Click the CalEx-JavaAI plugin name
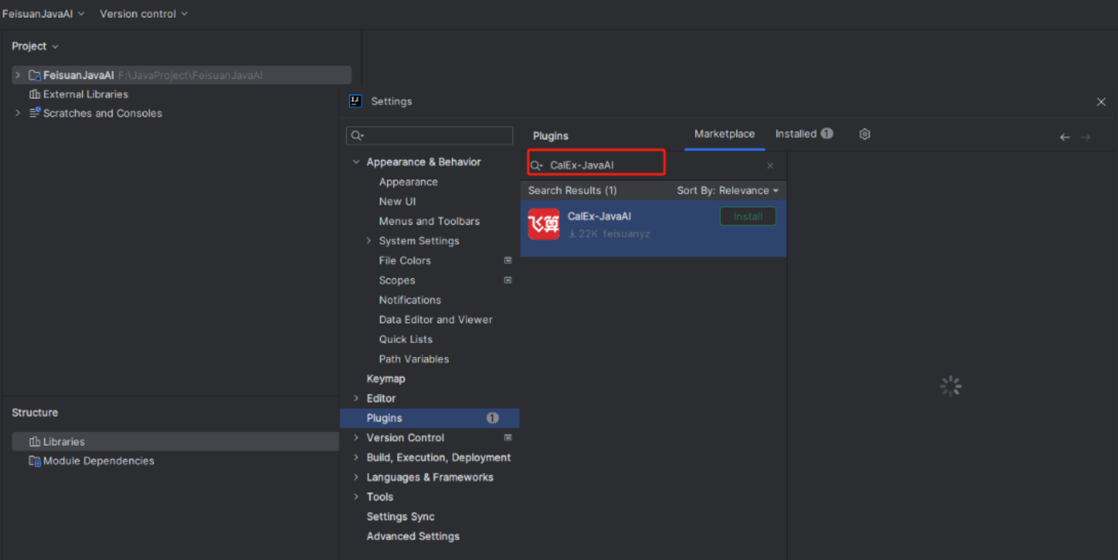The height and width of the screenshot is (560, 1118). point(599,216)
